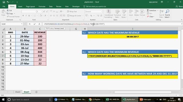Open Sort & Filter menu
The image size is (183, 102).
161,14
